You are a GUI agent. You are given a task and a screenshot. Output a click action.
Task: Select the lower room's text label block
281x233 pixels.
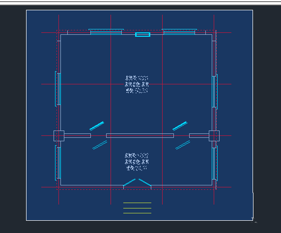(137, 161)
